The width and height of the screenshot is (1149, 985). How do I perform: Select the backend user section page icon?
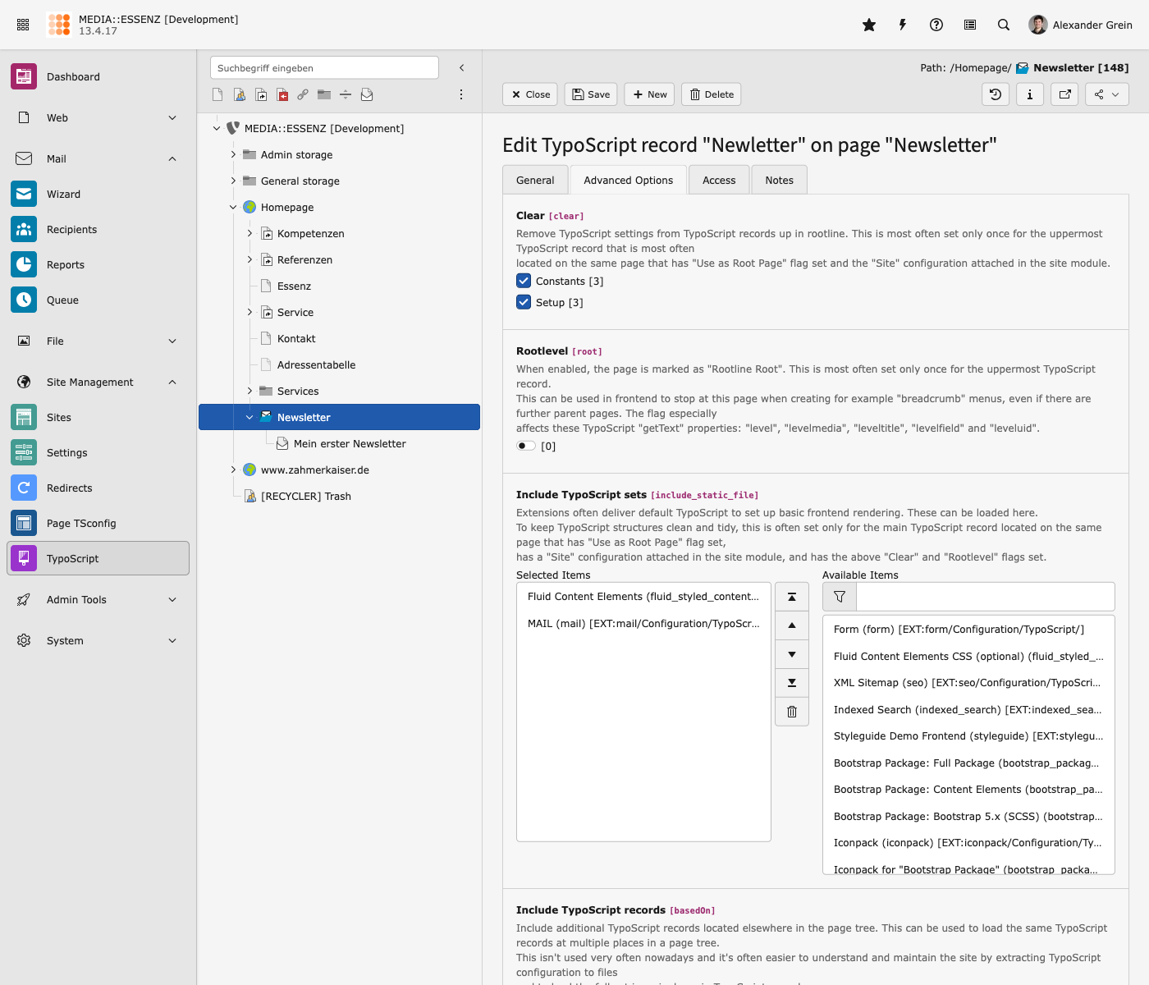coord(239,94)
